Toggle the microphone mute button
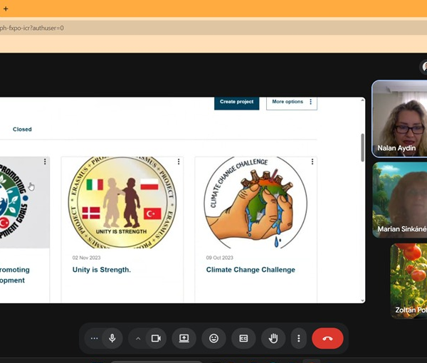 (x=112, y=338)
